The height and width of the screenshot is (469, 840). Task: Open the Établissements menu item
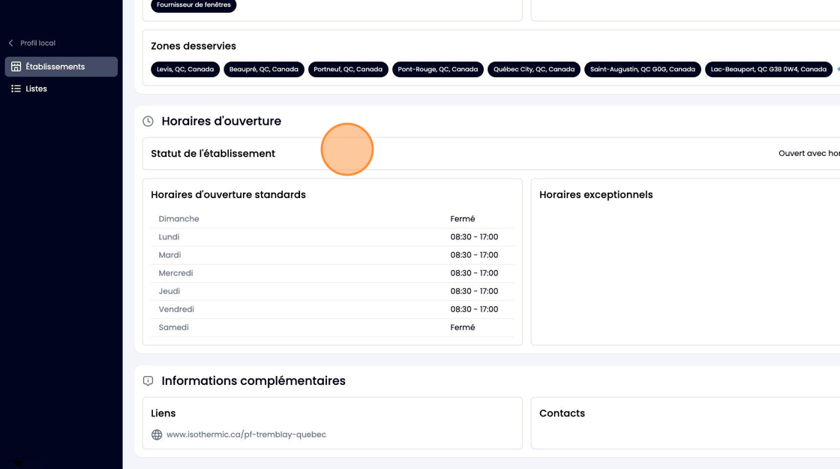point(61,67)
